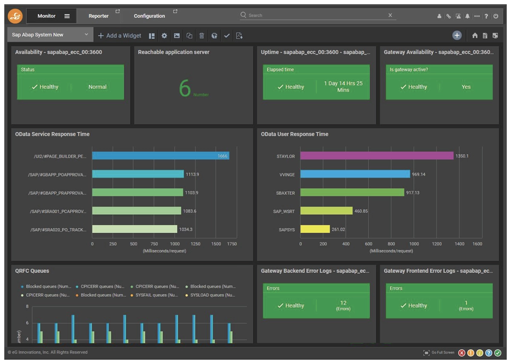Open the notifications bell
This screenshot has width=511, height=364.
tap(467, 16)
